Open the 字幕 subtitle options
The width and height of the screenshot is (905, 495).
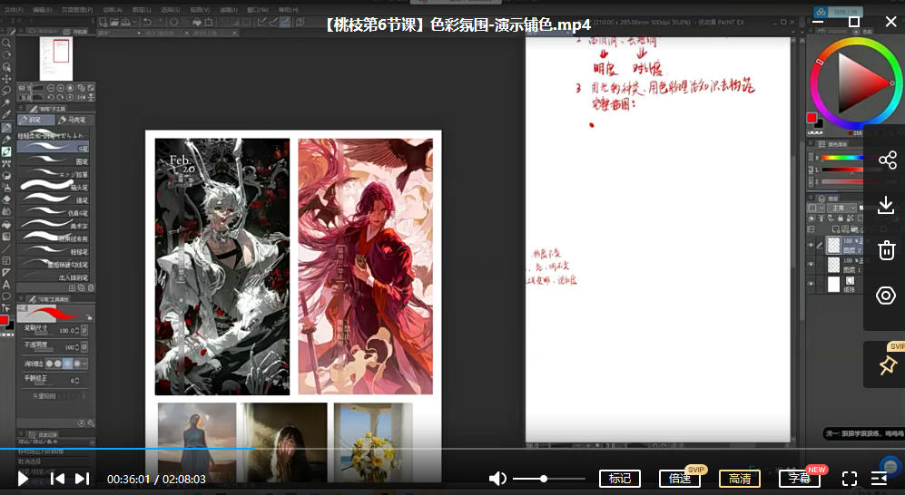[x=799, y=479]
